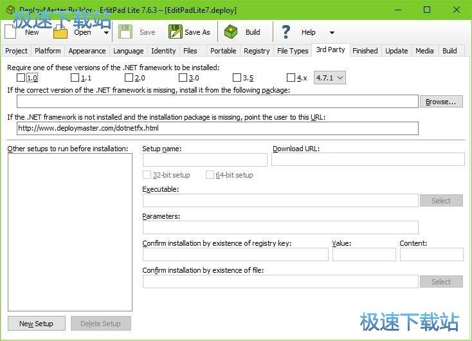
Task: Click the Save As label in toolbar
Action: click(197, 32)
